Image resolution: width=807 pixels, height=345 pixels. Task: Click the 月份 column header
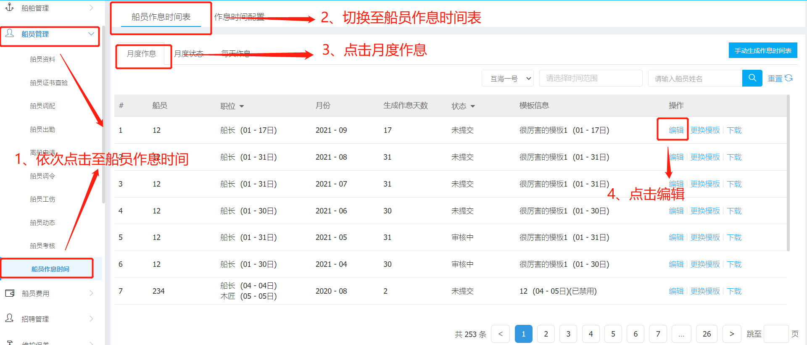pos(323,105)
